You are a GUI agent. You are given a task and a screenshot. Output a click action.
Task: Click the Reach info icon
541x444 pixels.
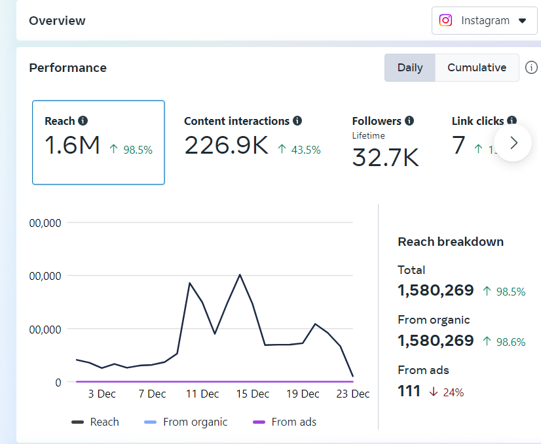coord(83,121)
